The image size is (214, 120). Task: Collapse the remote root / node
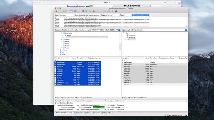click(x=123, y=33)
